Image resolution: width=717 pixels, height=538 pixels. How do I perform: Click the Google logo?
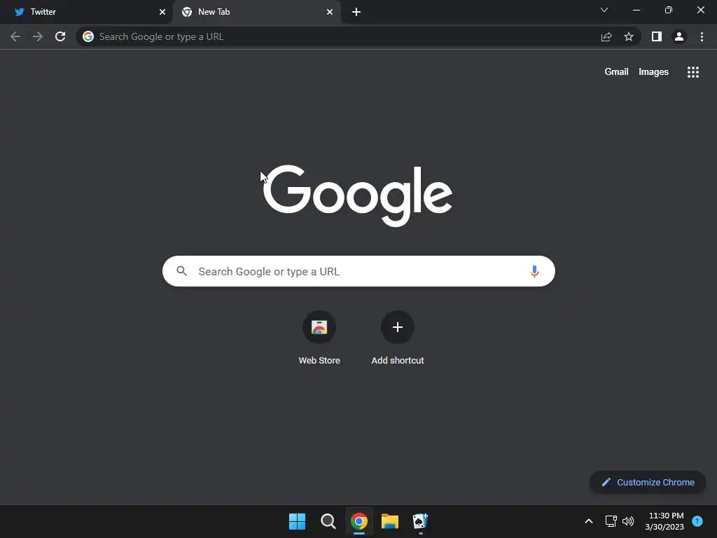[x=358, y=195]
